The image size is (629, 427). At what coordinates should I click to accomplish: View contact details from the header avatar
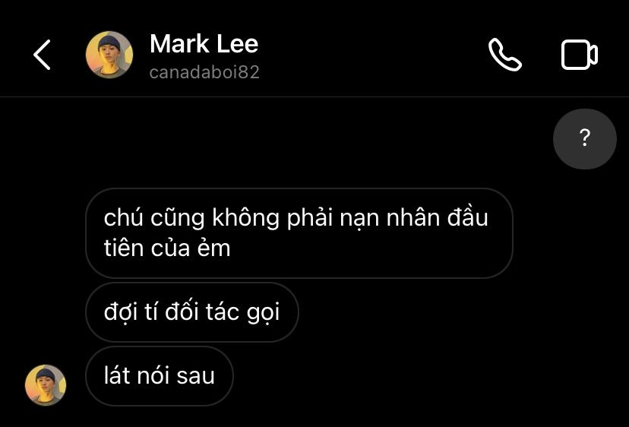pos(109,55)
